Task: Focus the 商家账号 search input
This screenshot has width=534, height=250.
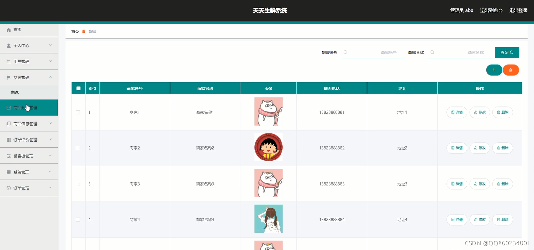Action: click(373, 52)
